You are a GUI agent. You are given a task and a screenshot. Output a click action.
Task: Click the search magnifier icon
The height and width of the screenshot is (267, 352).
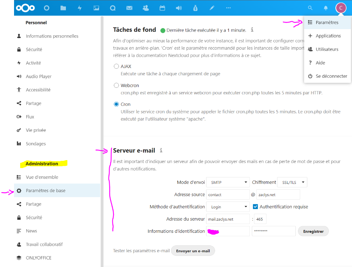click(310, 8)
